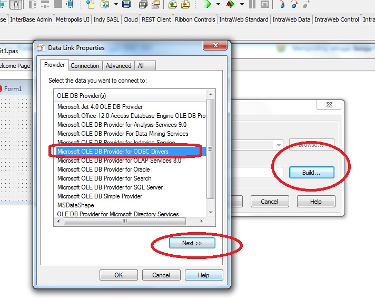Click the Save floppy disk icon

126,4
